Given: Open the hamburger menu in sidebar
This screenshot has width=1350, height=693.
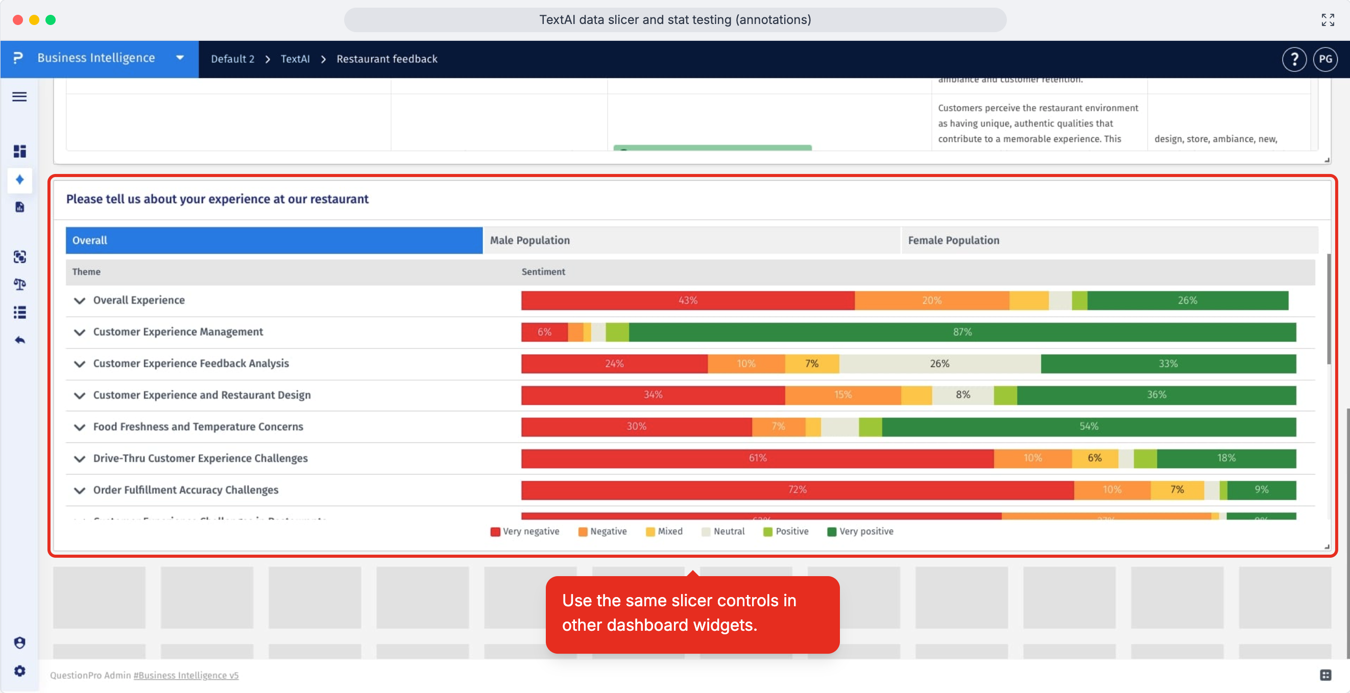Looking at the screenshot, I should [19, 96].
